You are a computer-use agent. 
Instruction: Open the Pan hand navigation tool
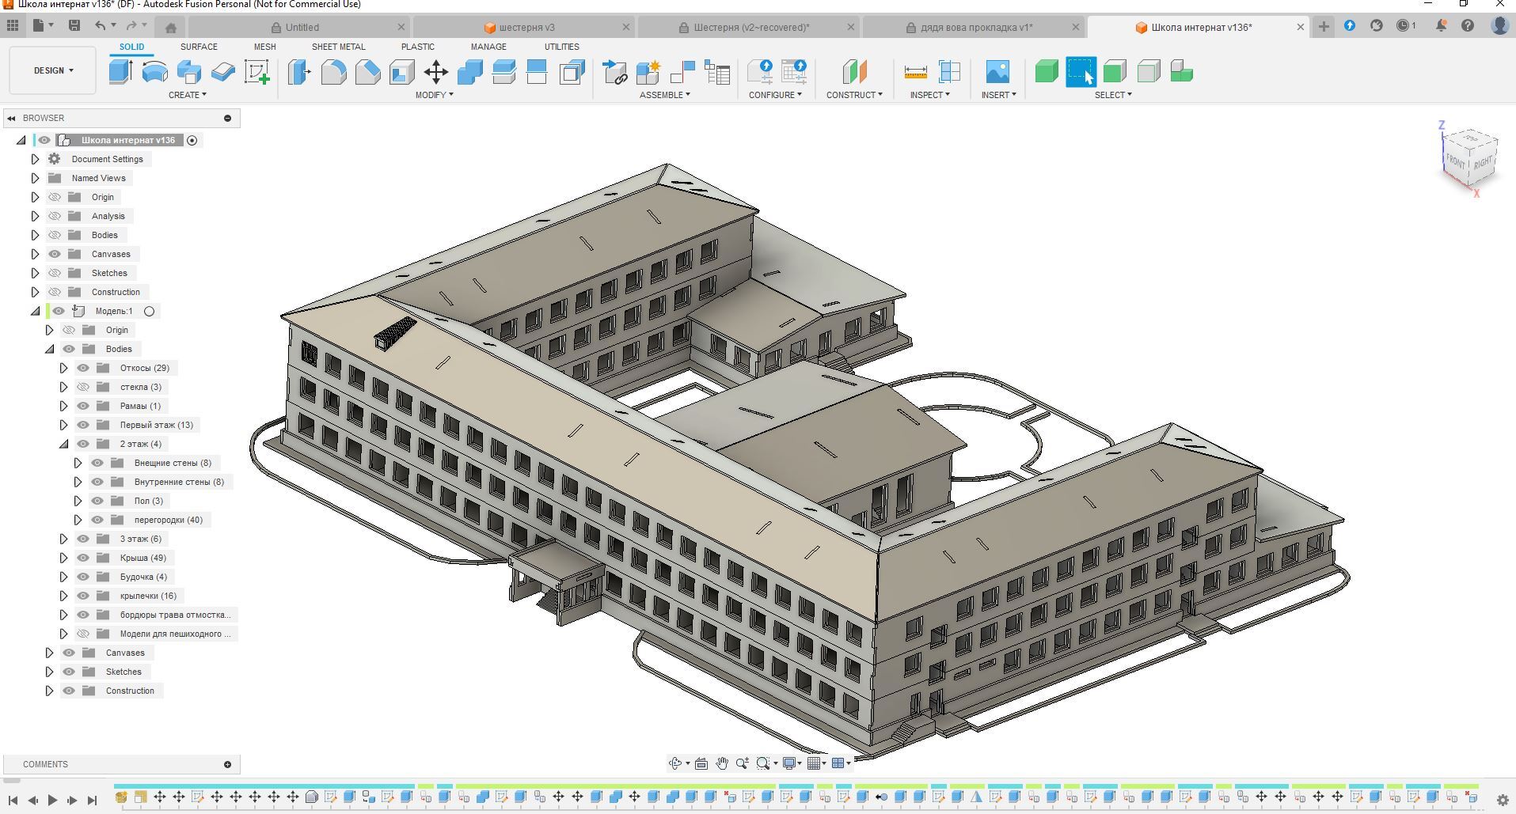click(721, 763)
